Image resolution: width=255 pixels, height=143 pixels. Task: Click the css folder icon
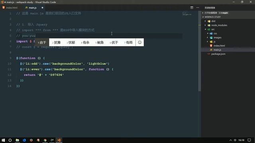point(211,33)
